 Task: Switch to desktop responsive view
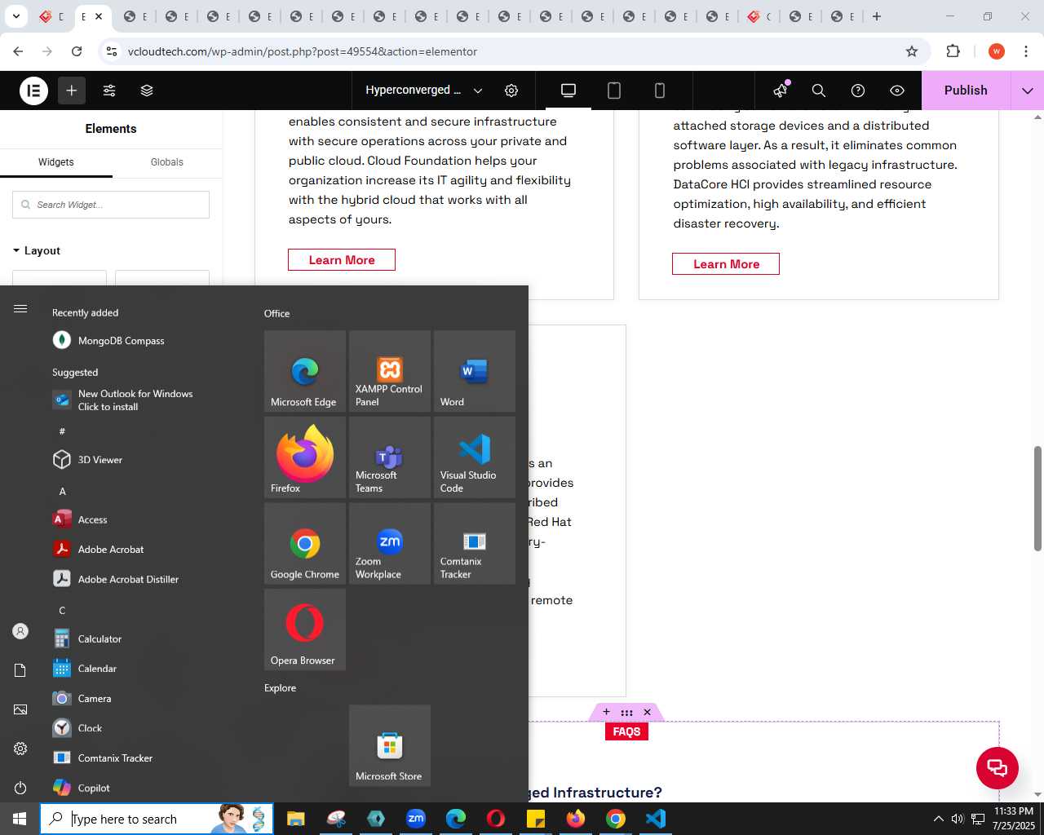coord(568,91)
